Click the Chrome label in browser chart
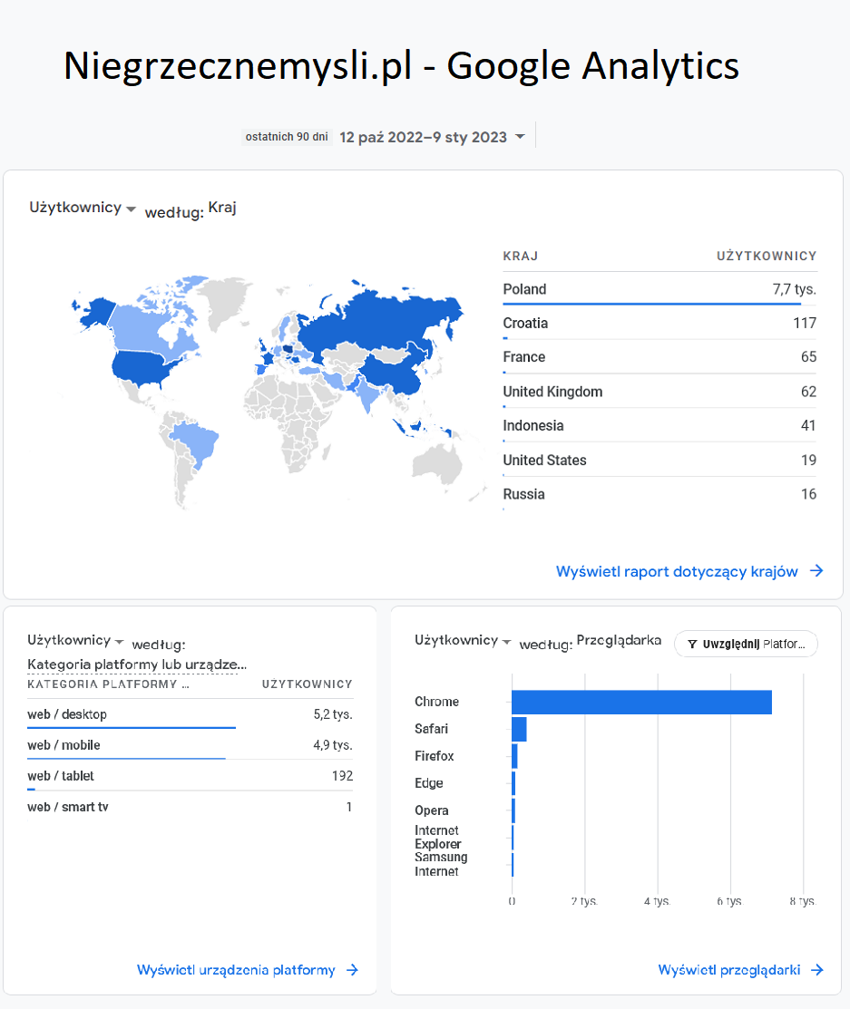850x1009 pixels. click(x=436, y=702)
